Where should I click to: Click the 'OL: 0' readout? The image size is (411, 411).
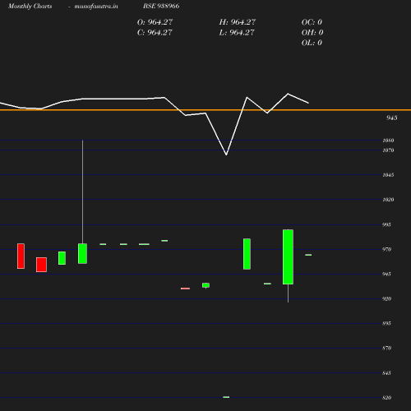[312, 43]
